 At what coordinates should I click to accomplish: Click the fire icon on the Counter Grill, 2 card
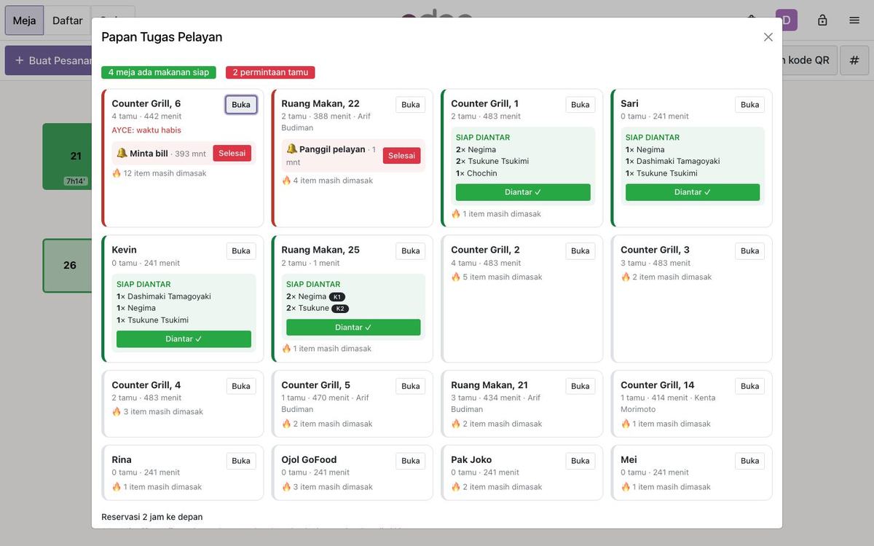point(456,277)
